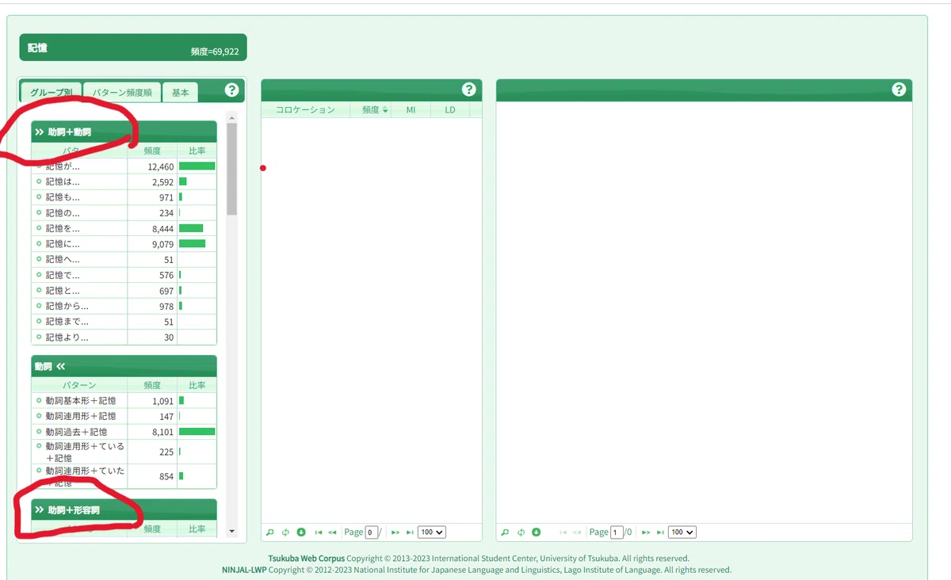This screenshot has width=951, height=580.
Task: Select the 記憶が... pattern row
Action: (124, 166)
